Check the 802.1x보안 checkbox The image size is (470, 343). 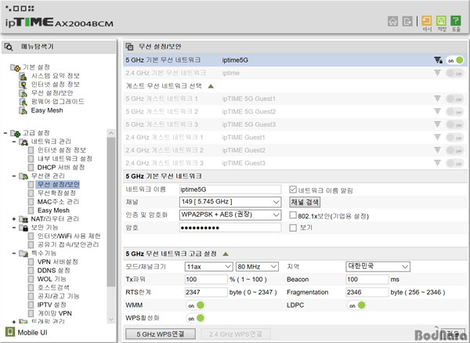click(x=293, y=215)
